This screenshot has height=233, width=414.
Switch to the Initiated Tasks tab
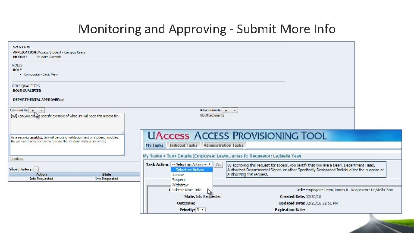[x=183, y=145]
